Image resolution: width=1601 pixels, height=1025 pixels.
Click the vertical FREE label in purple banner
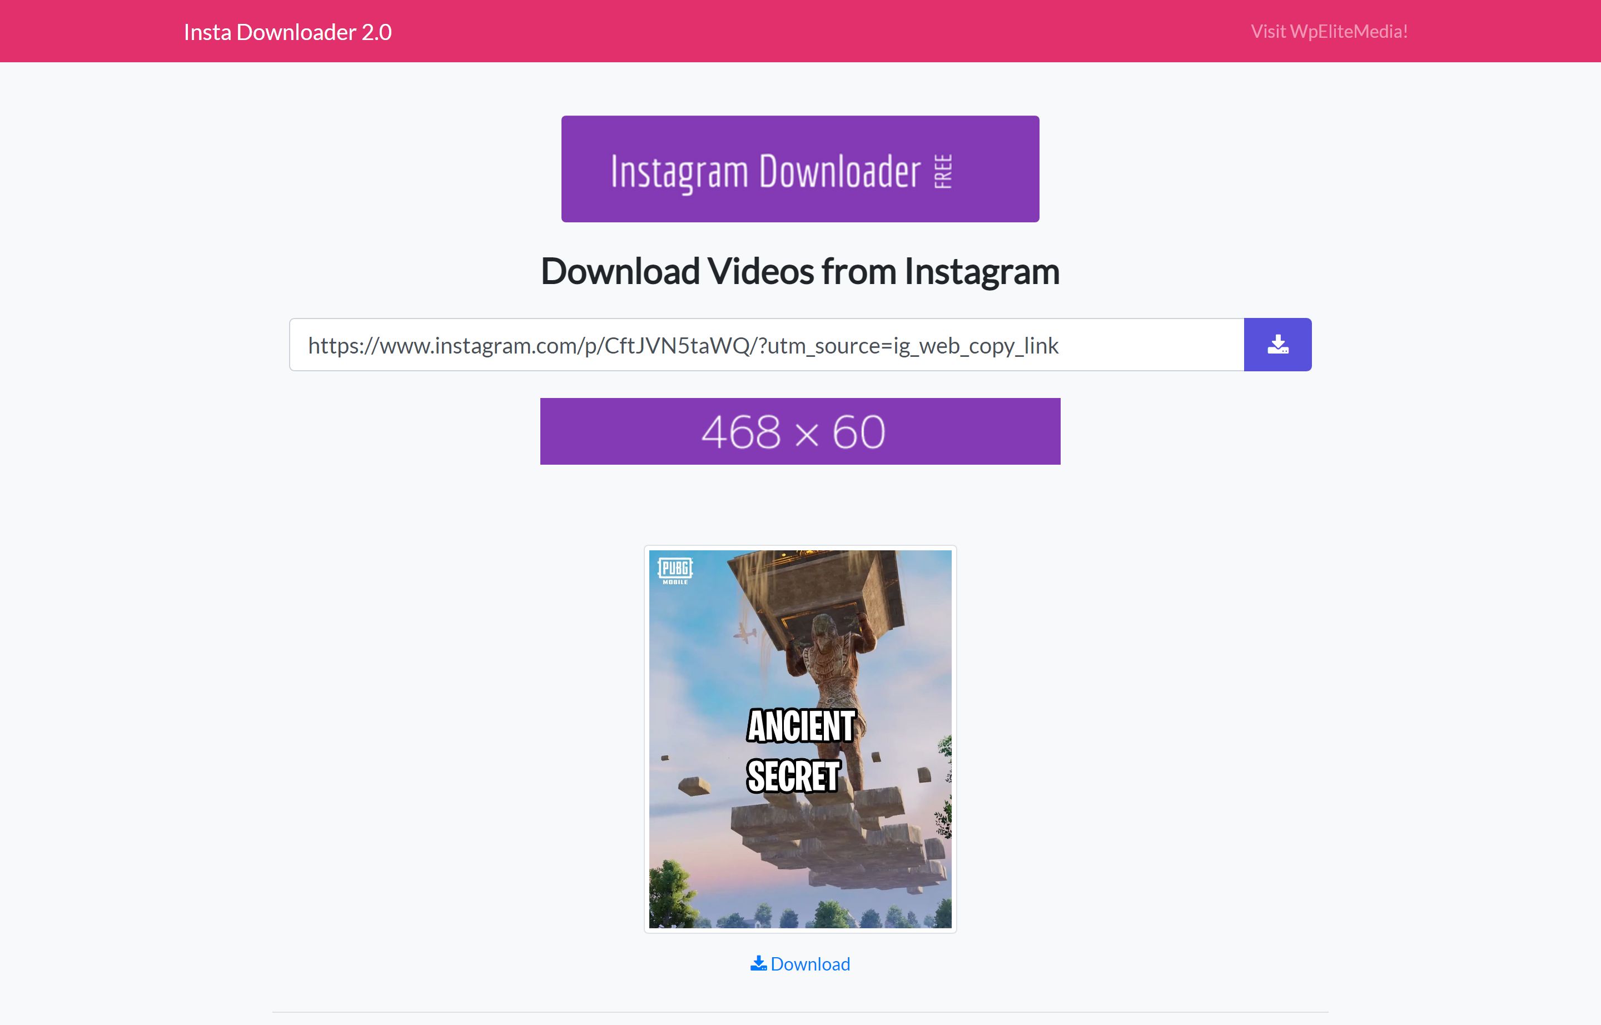pos(943,172)
